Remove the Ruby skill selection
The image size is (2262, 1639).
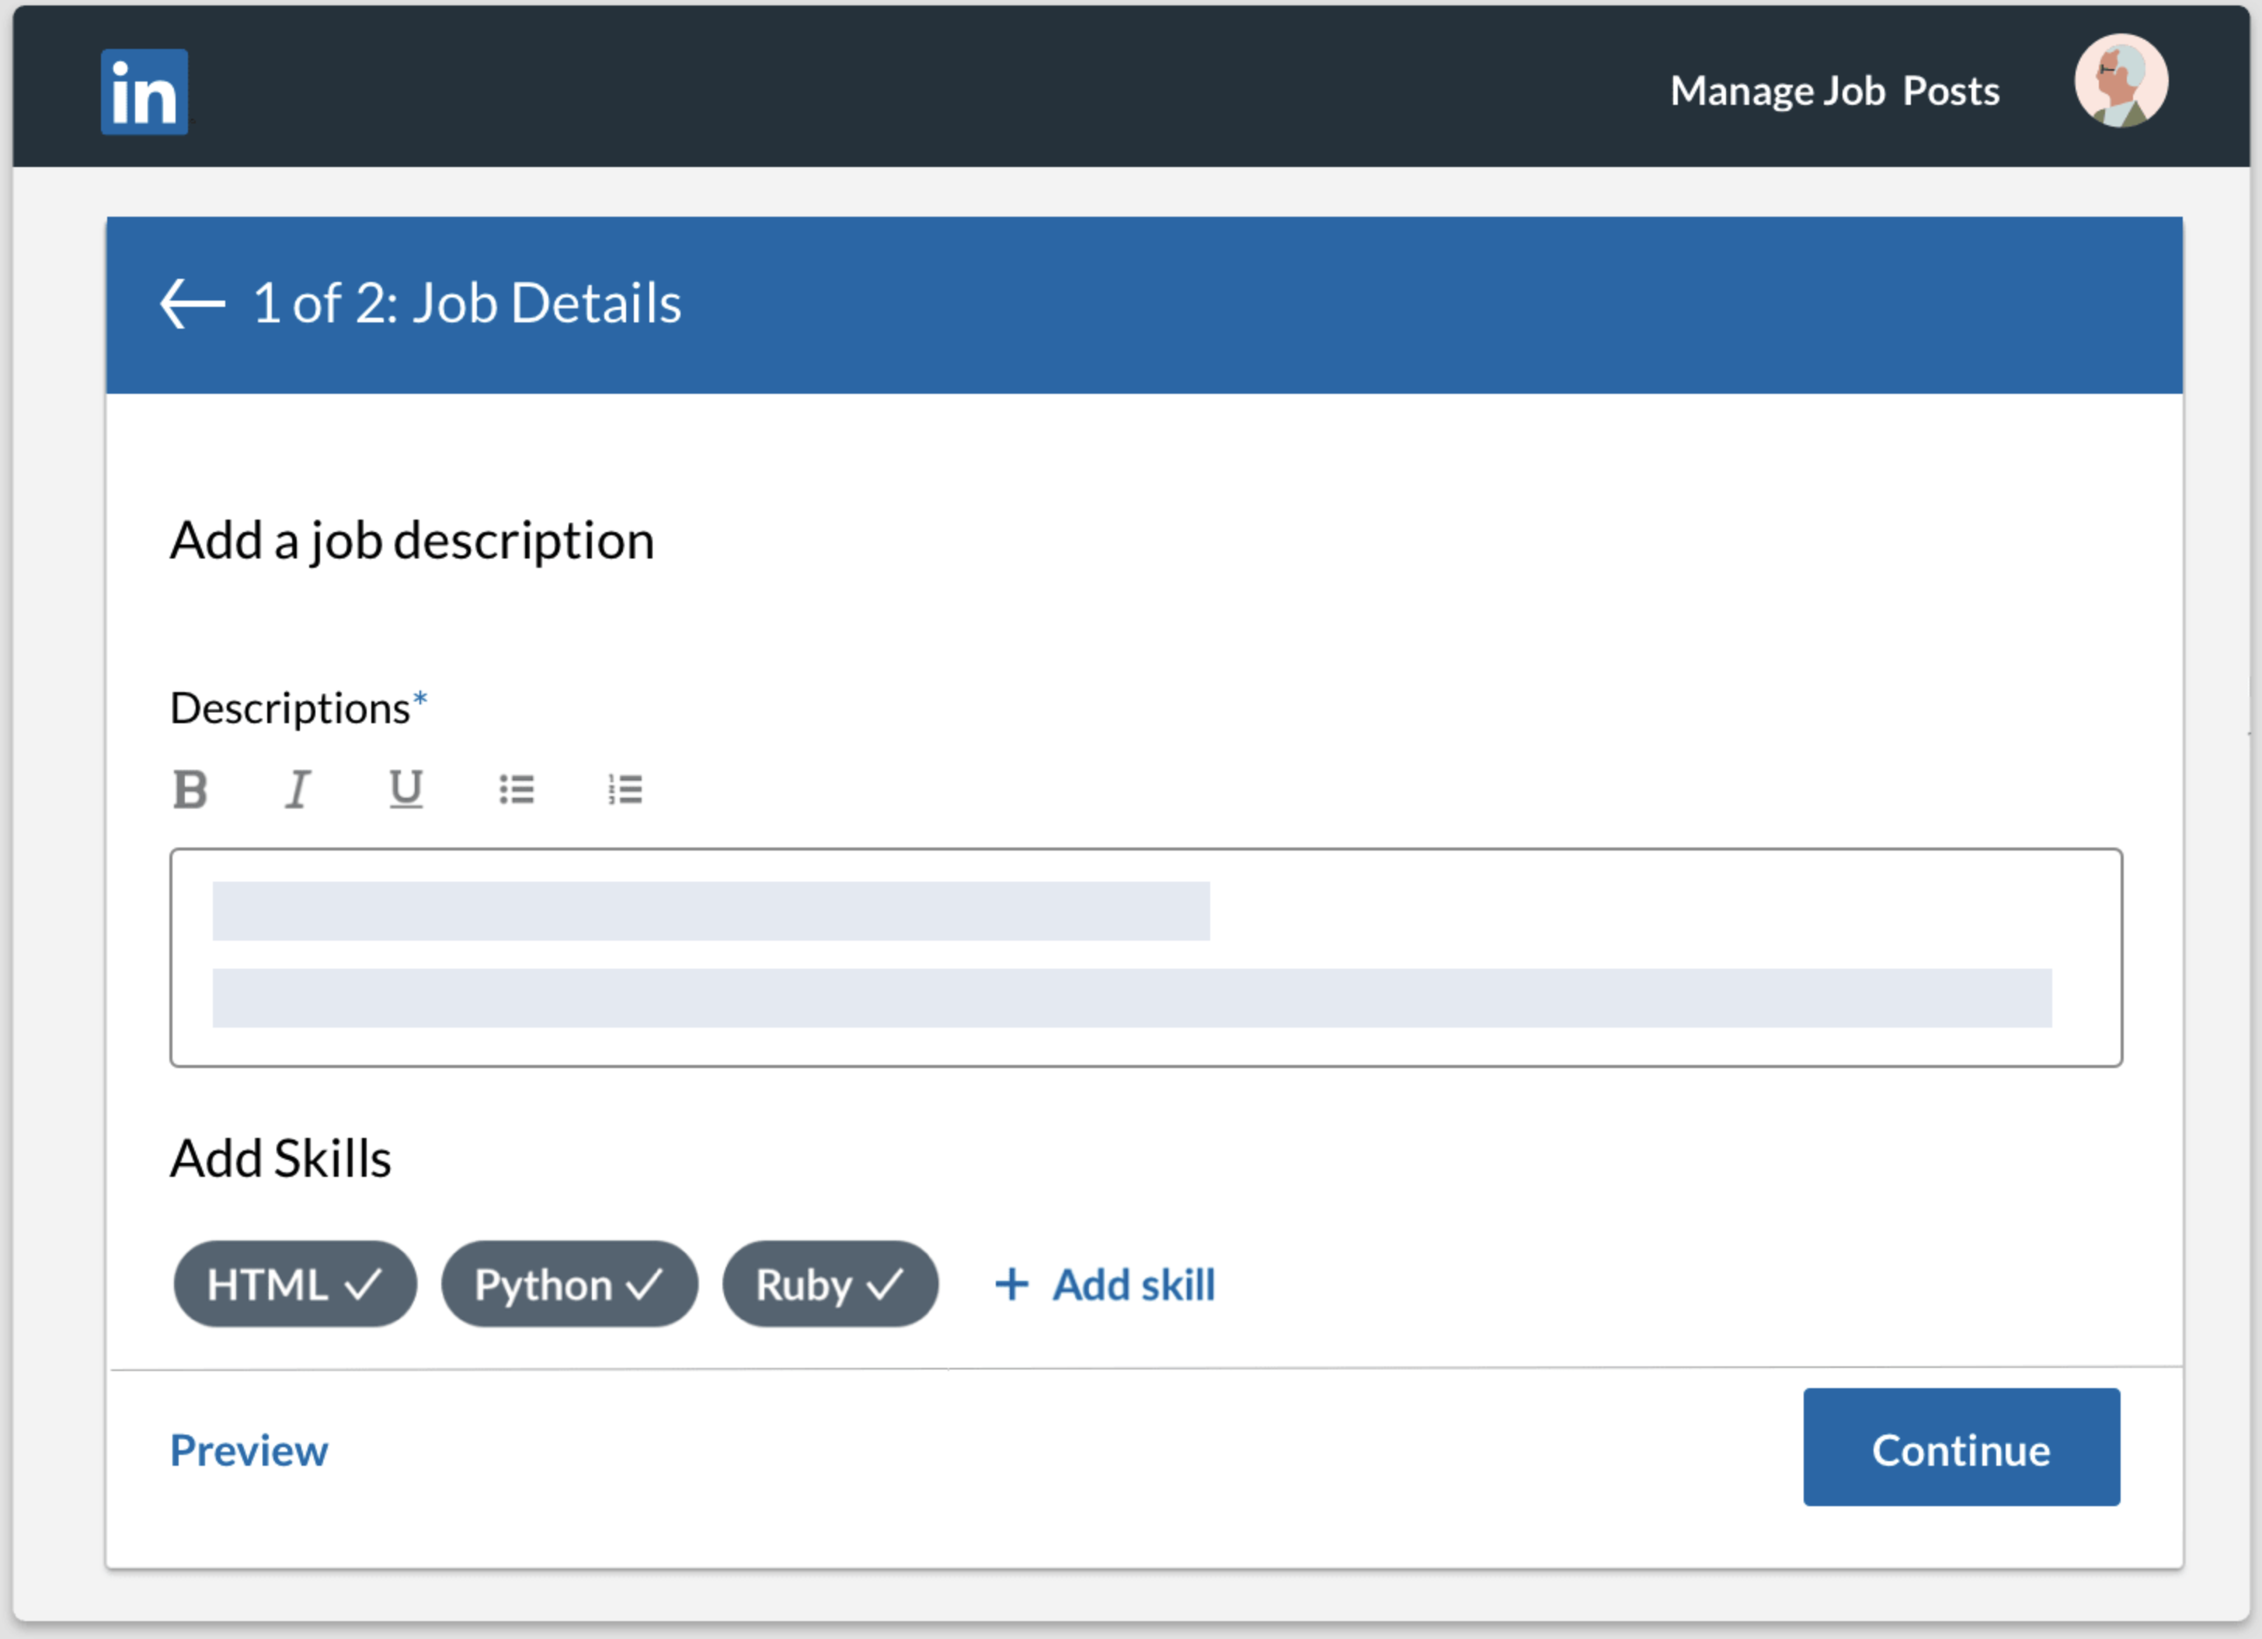[830, 1284]
